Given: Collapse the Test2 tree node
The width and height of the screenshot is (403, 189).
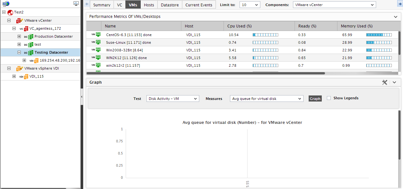Looking at the screenshot, I should (x=4, y=12).
